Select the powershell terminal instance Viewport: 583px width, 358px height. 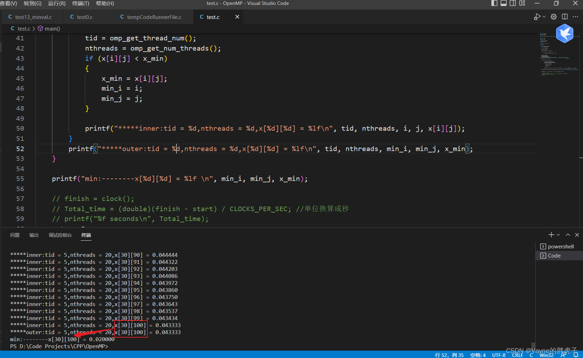559,247
